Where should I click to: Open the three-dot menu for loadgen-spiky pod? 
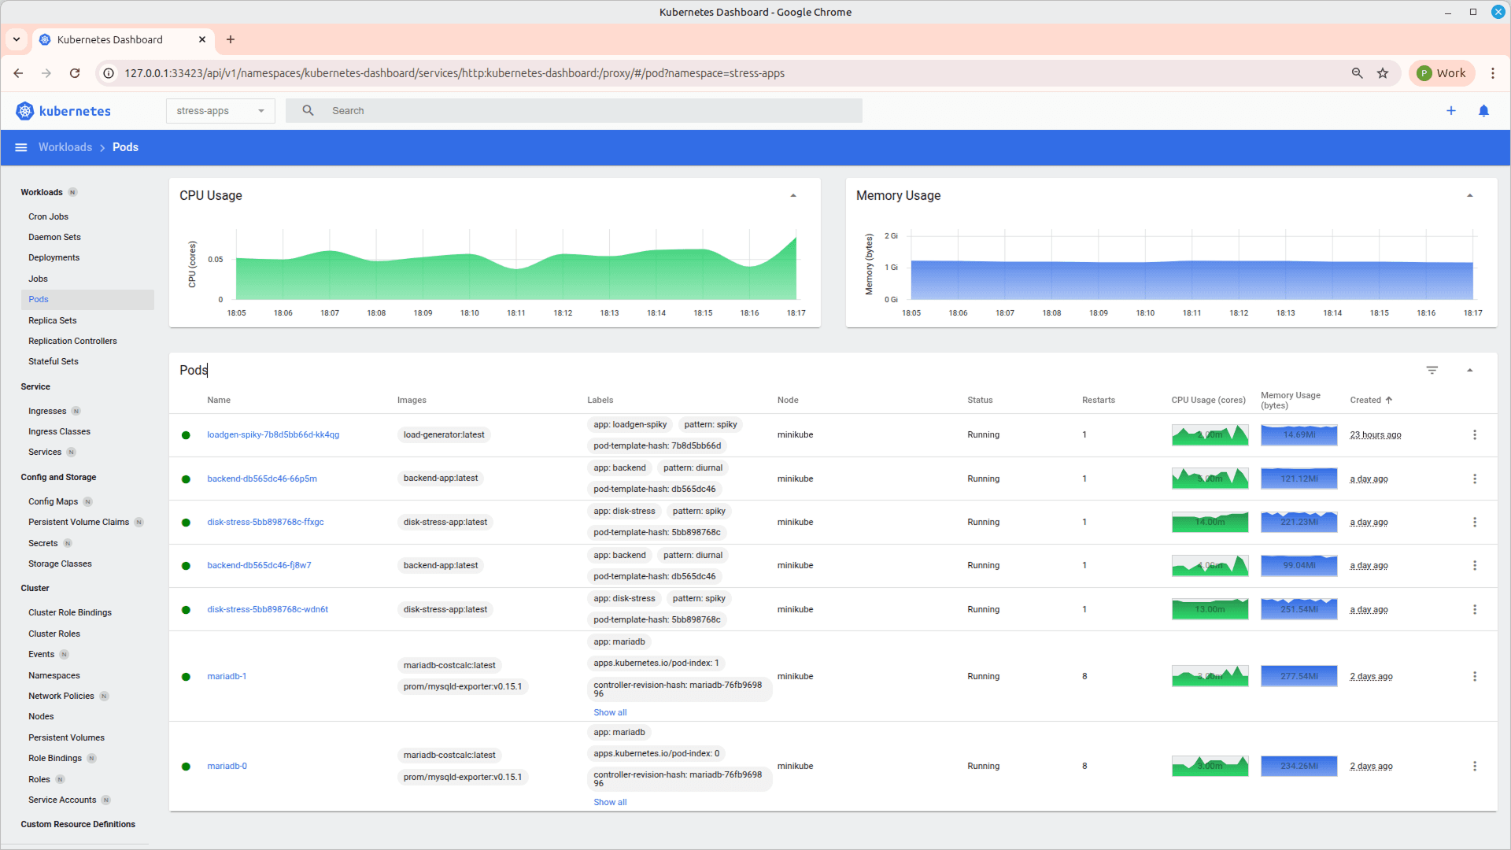pos(1474,434)
